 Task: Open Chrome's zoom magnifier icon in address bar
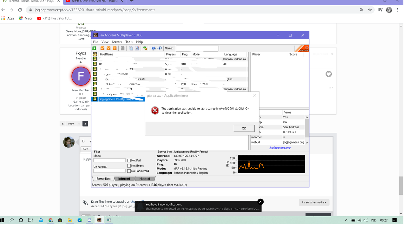[362, 10]
